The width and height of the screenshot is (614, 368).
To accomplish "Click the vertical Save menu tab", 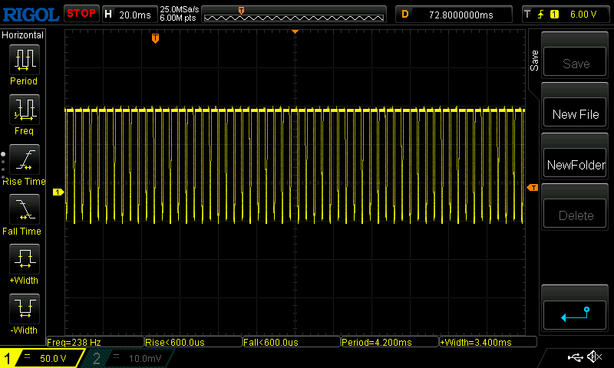I will click(x=534, y=61).
